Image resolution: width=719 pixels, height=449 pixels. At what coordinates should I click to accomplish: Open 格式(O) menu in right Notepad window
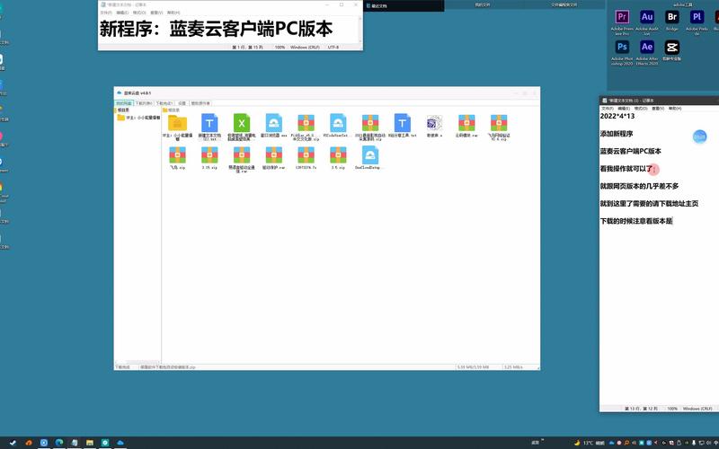641,109
